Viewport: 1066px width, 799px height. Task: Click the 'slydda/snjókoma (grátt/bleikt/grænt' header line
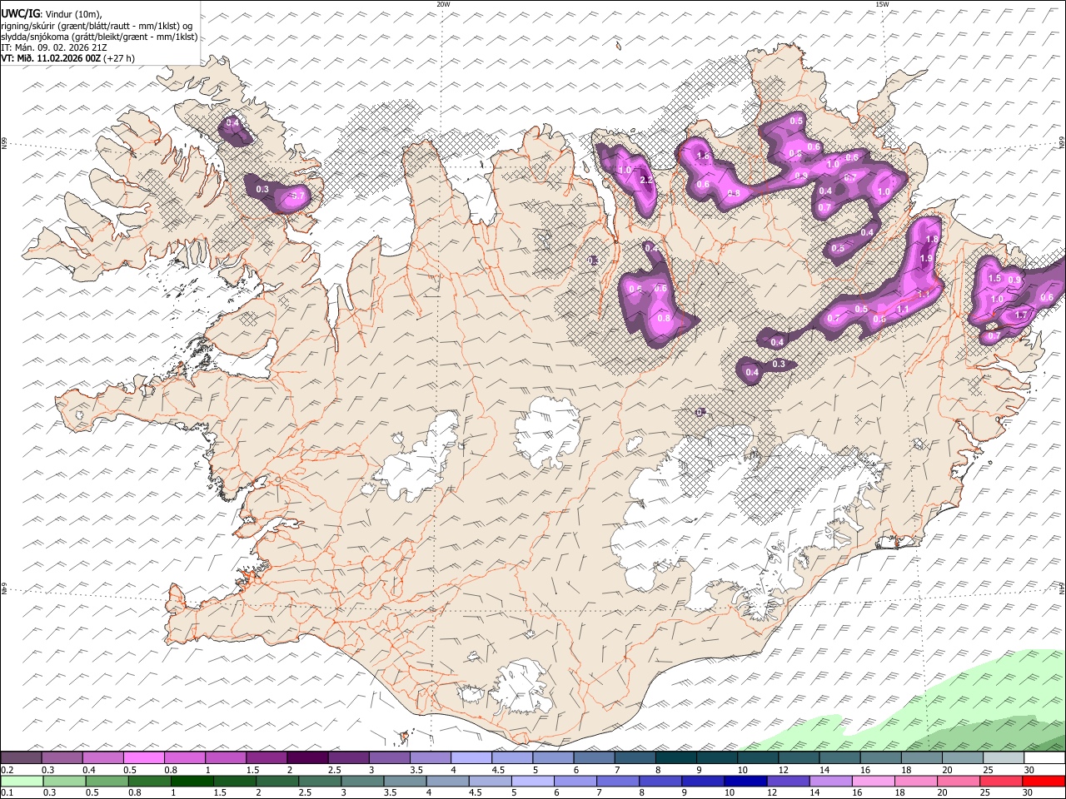tap(99, 37)
